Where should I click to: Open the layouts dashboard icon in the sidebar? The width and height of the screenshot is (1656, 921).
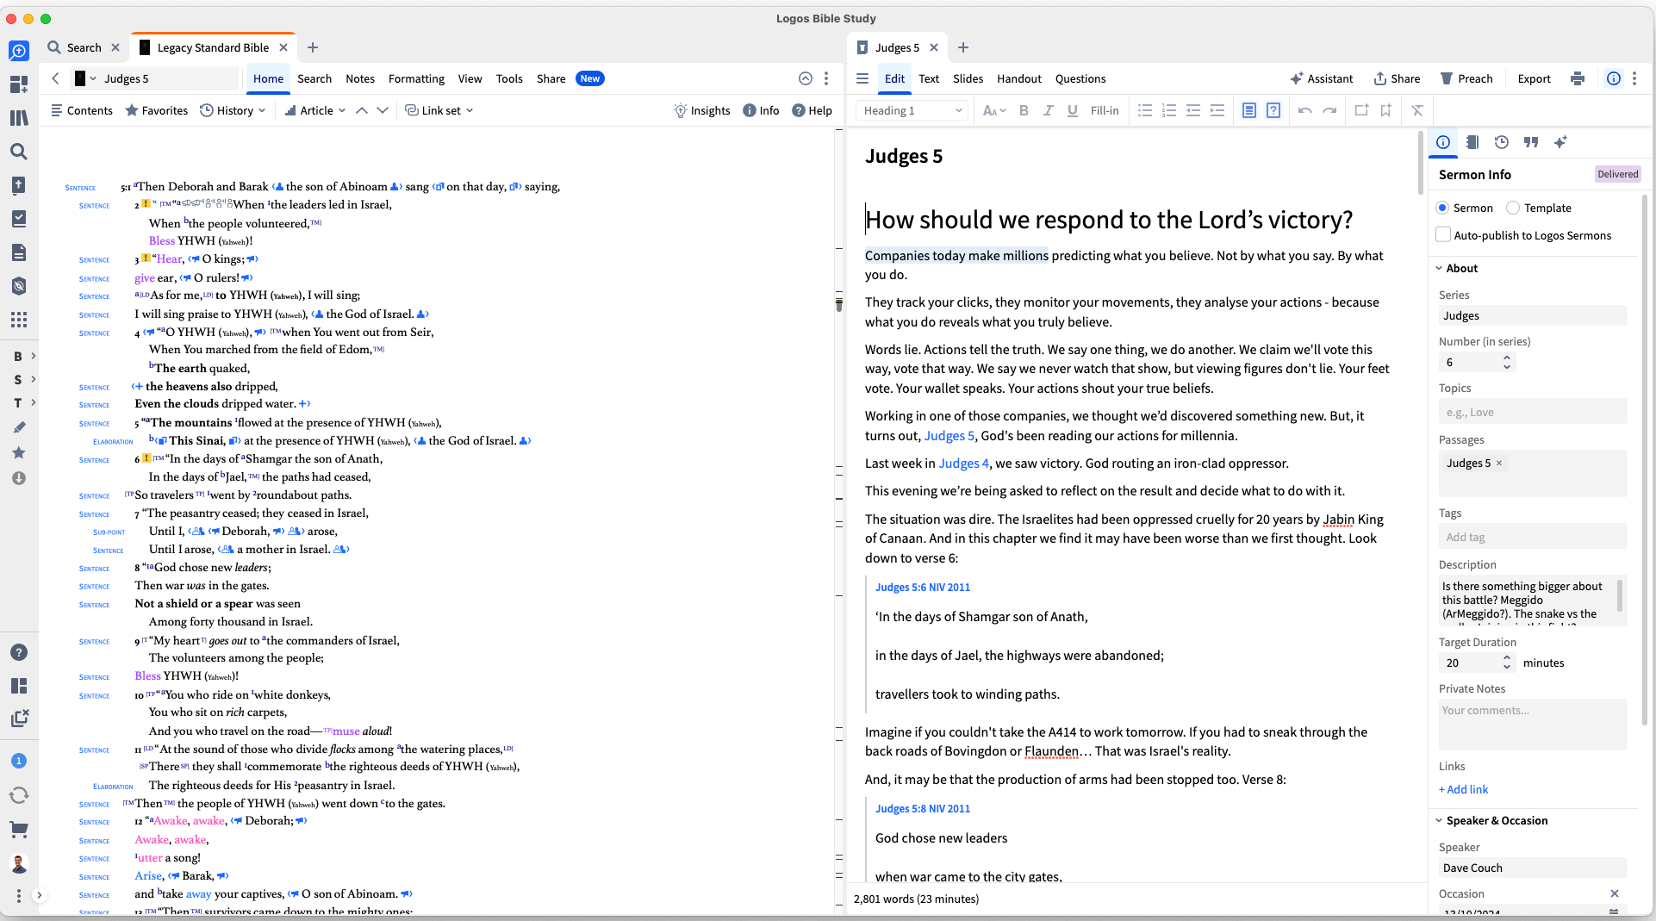(x=19, y=84)
